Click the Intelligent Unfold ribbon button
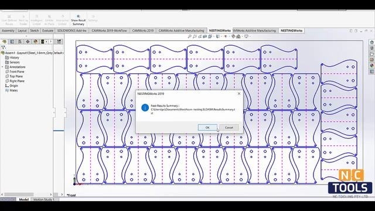This screenshot has height=211, width=375. click(x=36, y=20)
